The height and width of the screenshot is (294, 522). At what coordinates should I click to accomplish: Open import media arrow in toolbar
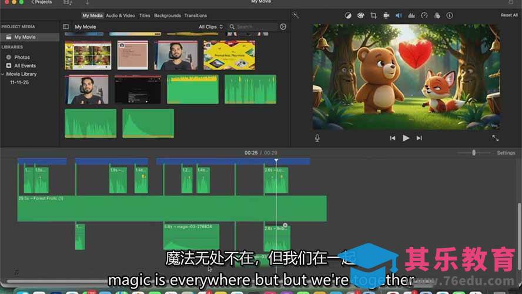point(87,2)
